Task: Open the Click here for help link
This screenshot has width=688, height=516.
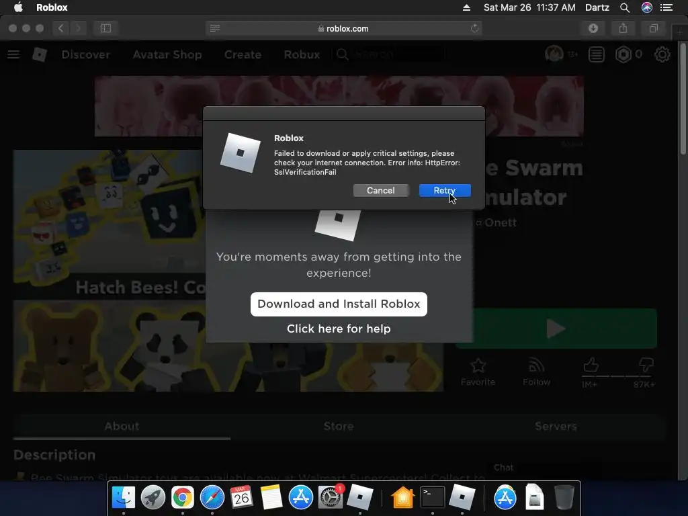Action: pos(339,329)
